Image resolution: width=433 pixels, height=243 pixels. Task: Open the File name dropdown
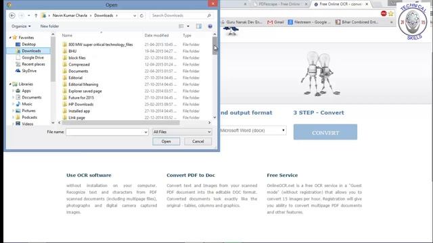146,132
